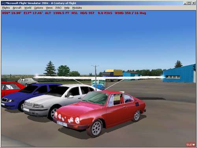Close the Flight Simulator window
This screenshot has width=197, height=148.
tap(193, 3)
